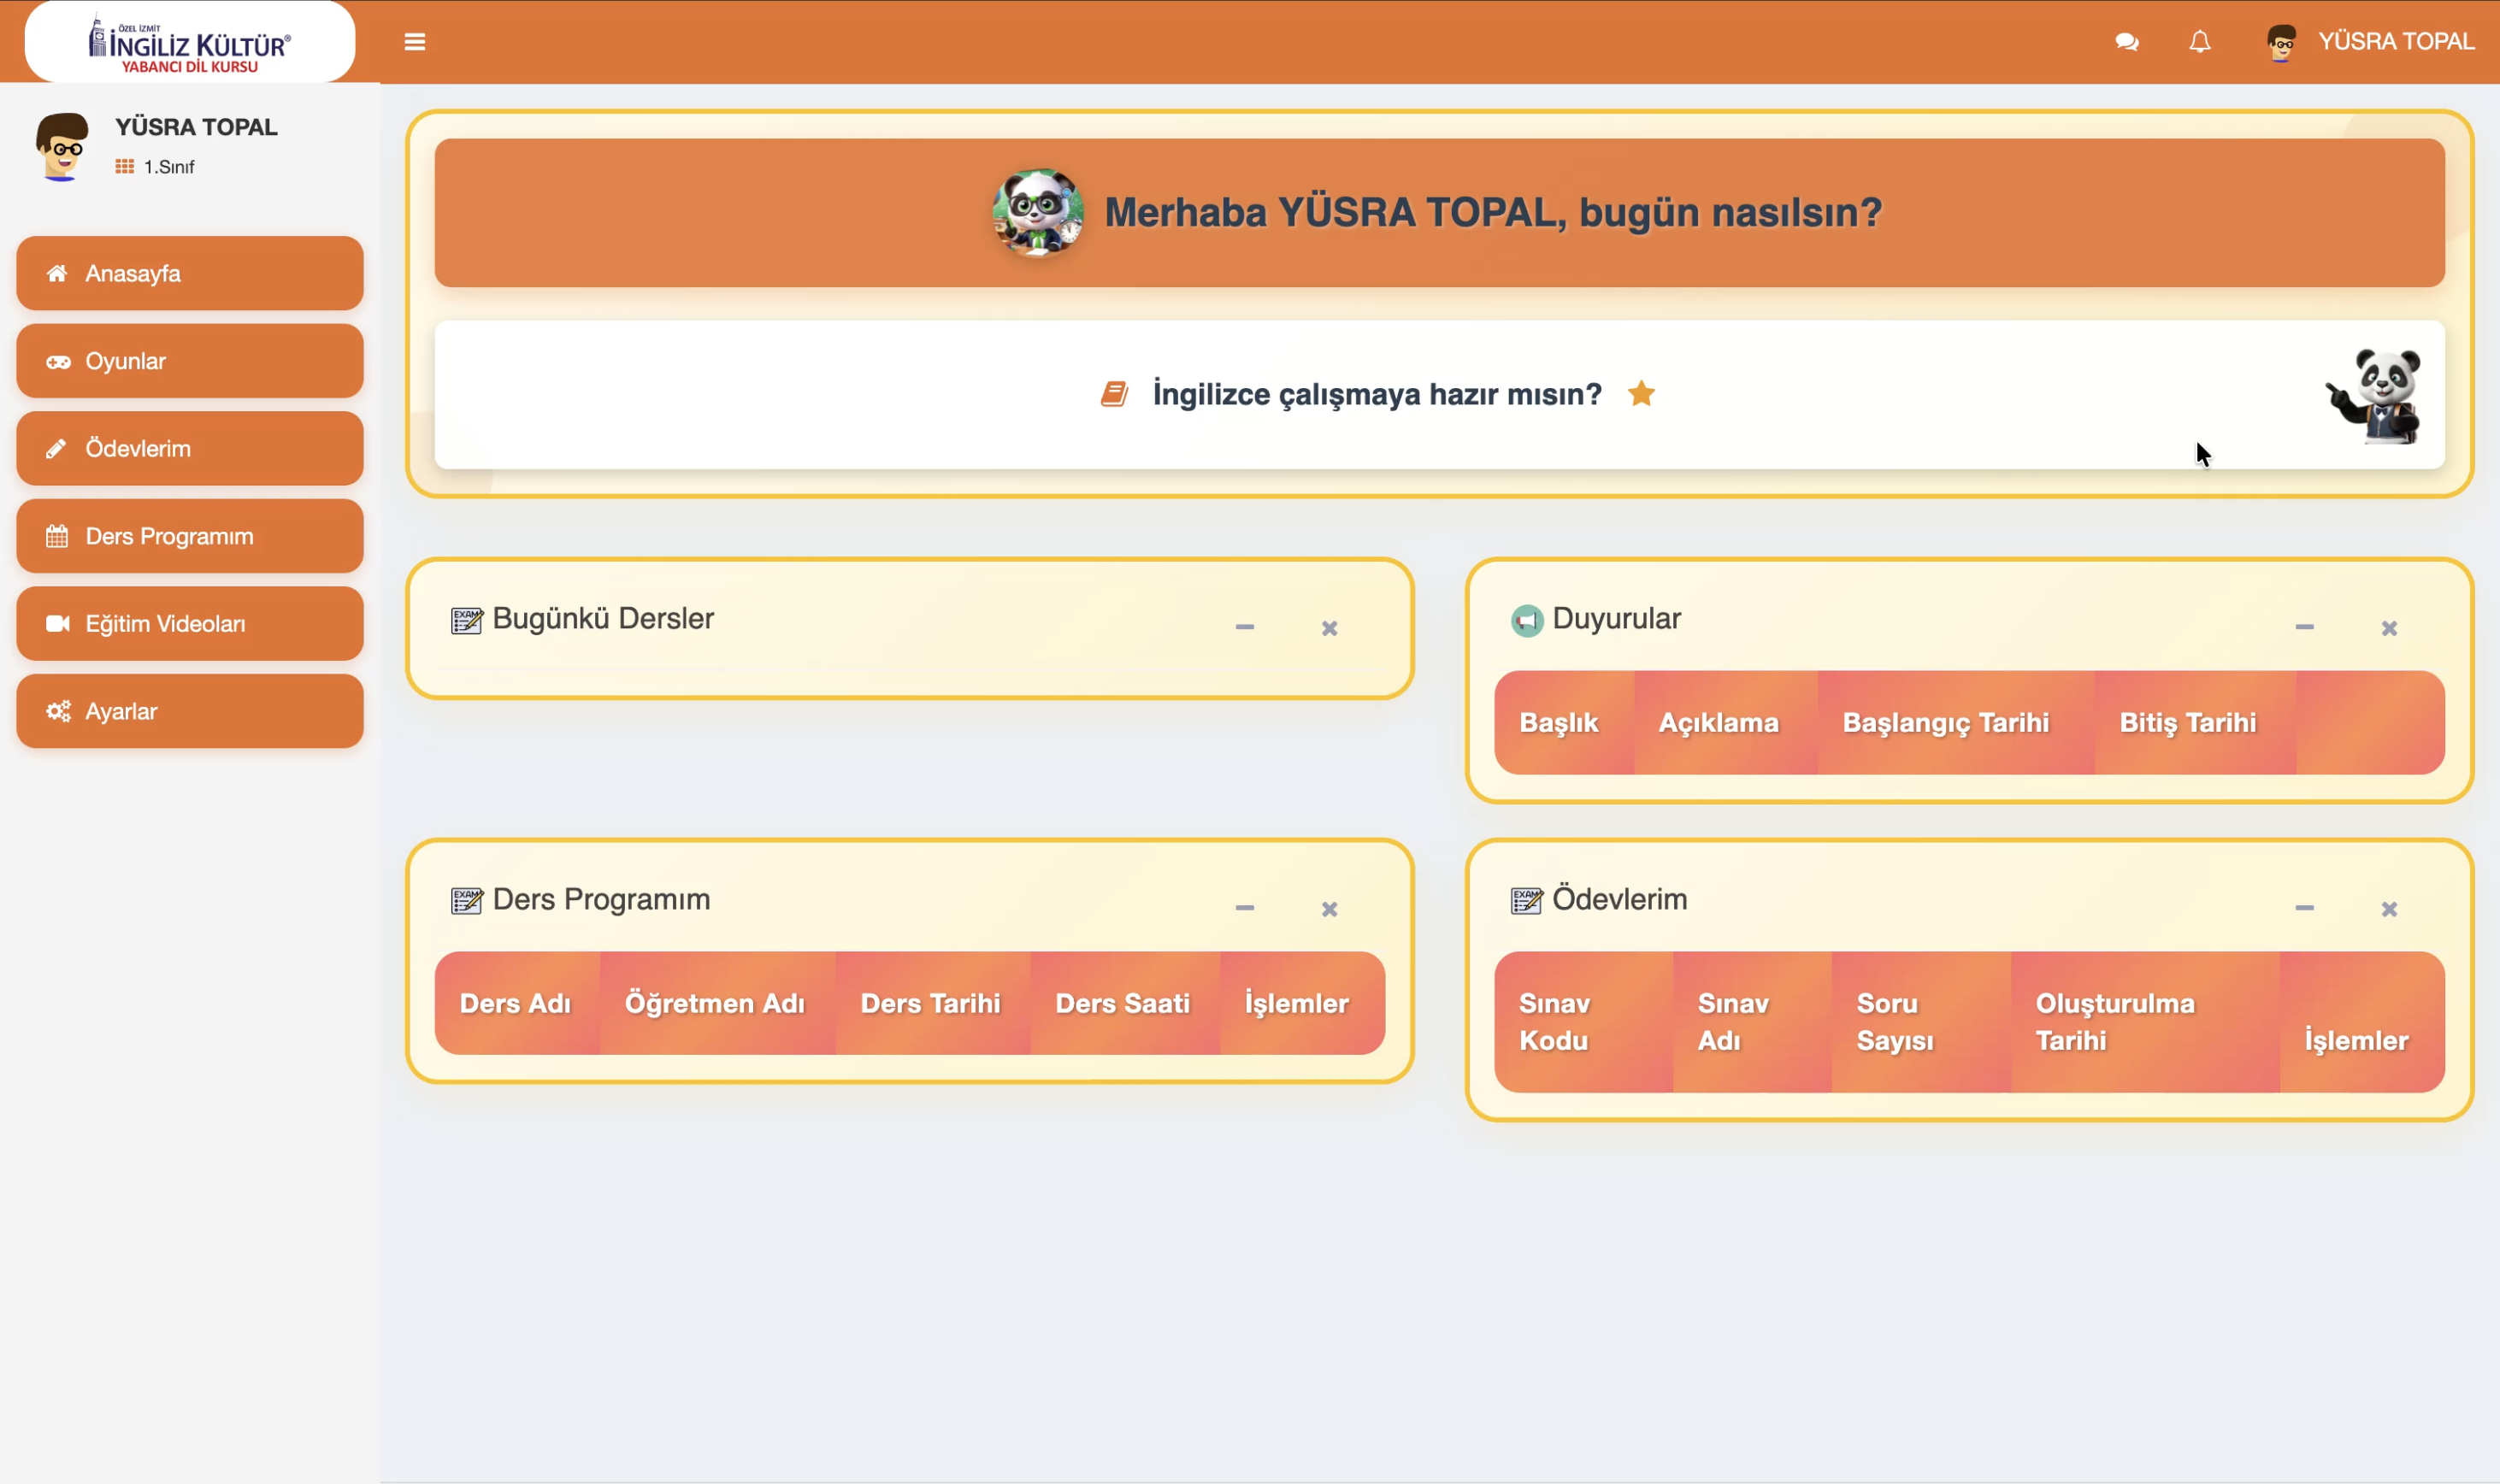2500x1484 pixels.
Task: Toggle the hamburger sidebar menu
Action: pos(415,42)
